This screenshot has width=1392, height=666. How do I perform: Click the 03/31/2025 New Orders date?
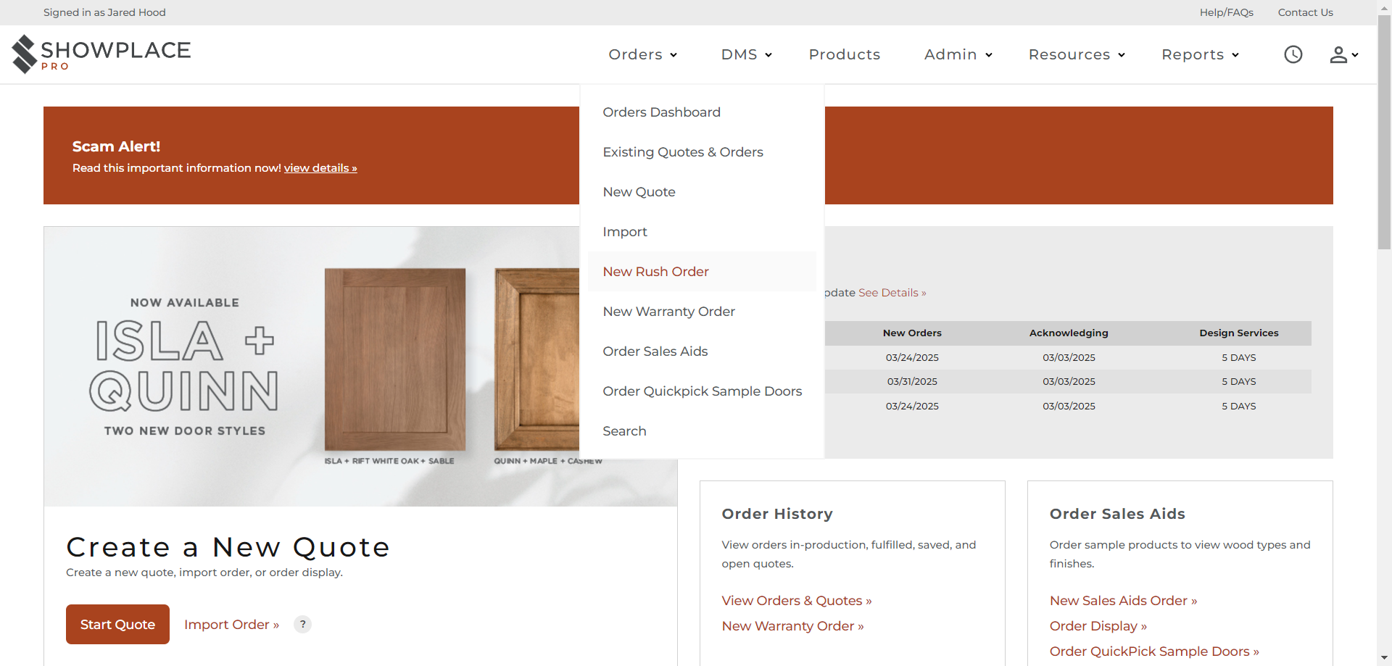click(x=912, y=381)
